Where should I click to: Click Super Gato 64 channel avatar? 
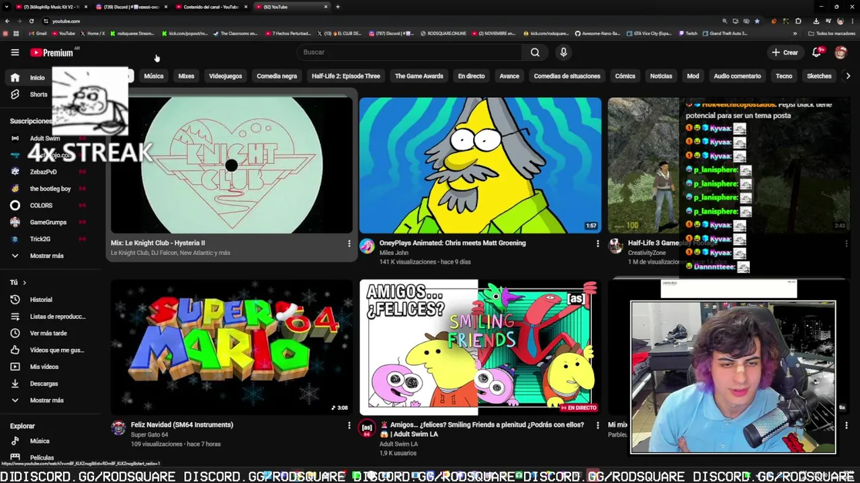point(118,428)
